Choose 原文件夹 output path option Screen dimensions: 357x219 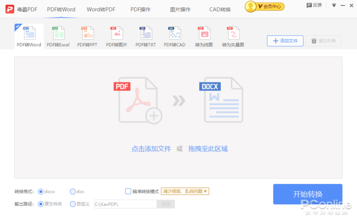[x=41, y=204]
